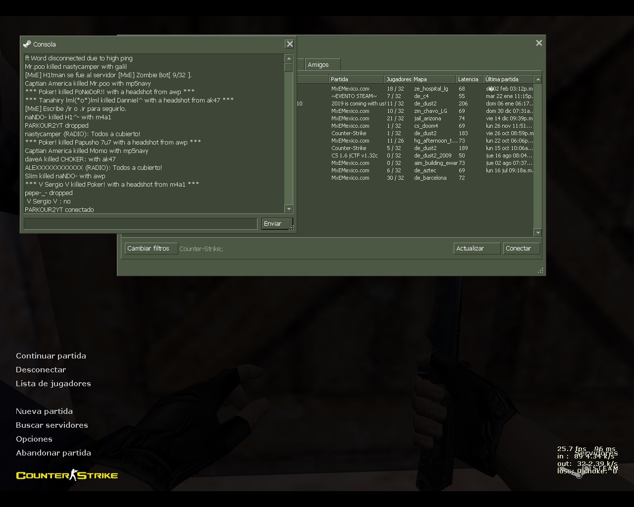Image resolution: width=634 pixels, height=507 pixels.
Task: Click the de_dust2 row with latency 183
Action: click(x=415, y=133)
